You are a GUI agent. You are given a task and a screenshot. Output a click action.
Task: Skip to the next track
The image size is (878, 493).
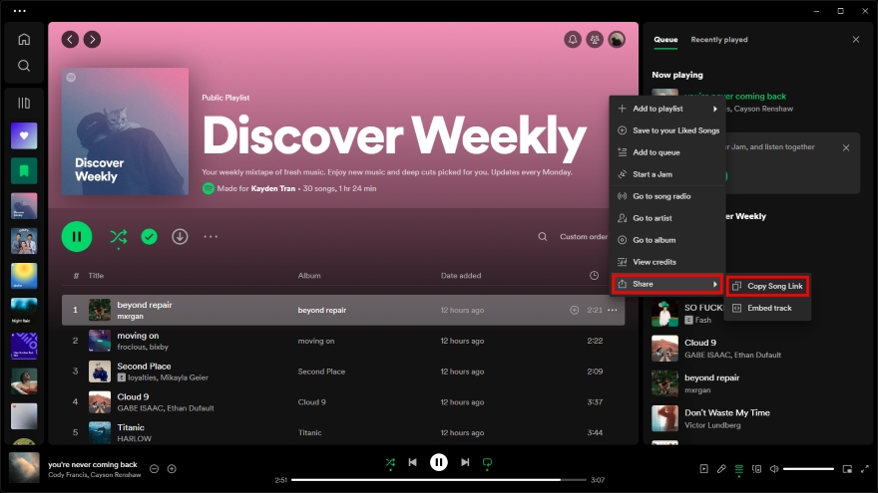point(465,462)
